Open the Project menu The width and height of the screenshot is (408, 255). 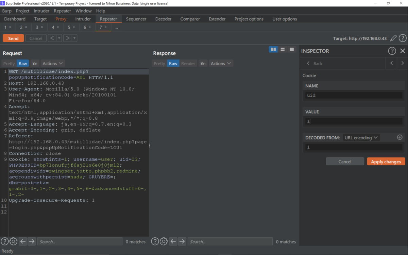tap(23, 11)
